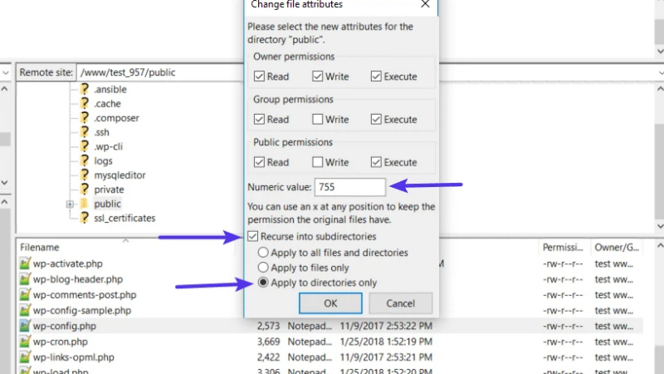The width and height of the screenshot is (664, 374).
Task: Click wp-config.php size value 2,573
Action: coord(268,326)
